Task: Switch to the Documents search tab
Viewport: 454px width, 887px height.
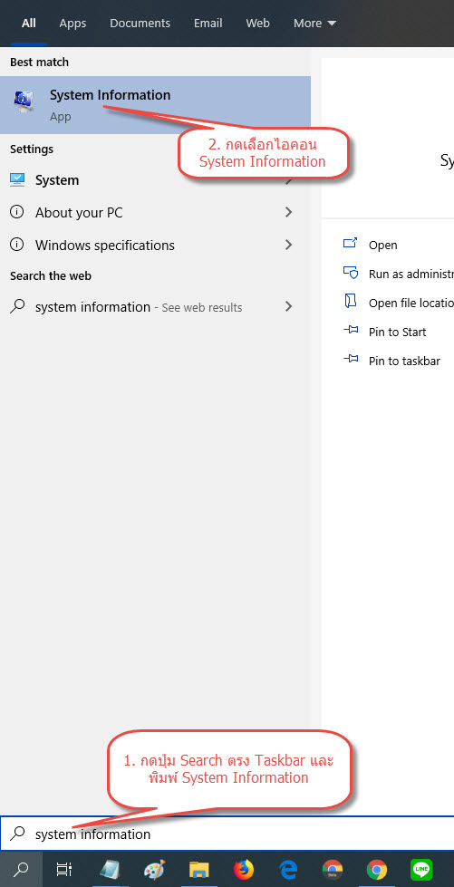Action: pyautogui.click(x=140, y=24)
